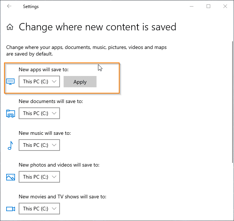
Task: Click the music note icon
Action: click(x=10, y=145)
